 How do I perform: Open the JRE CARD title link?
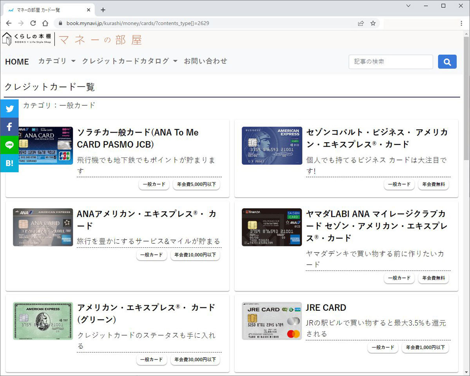tap(326, 308)
